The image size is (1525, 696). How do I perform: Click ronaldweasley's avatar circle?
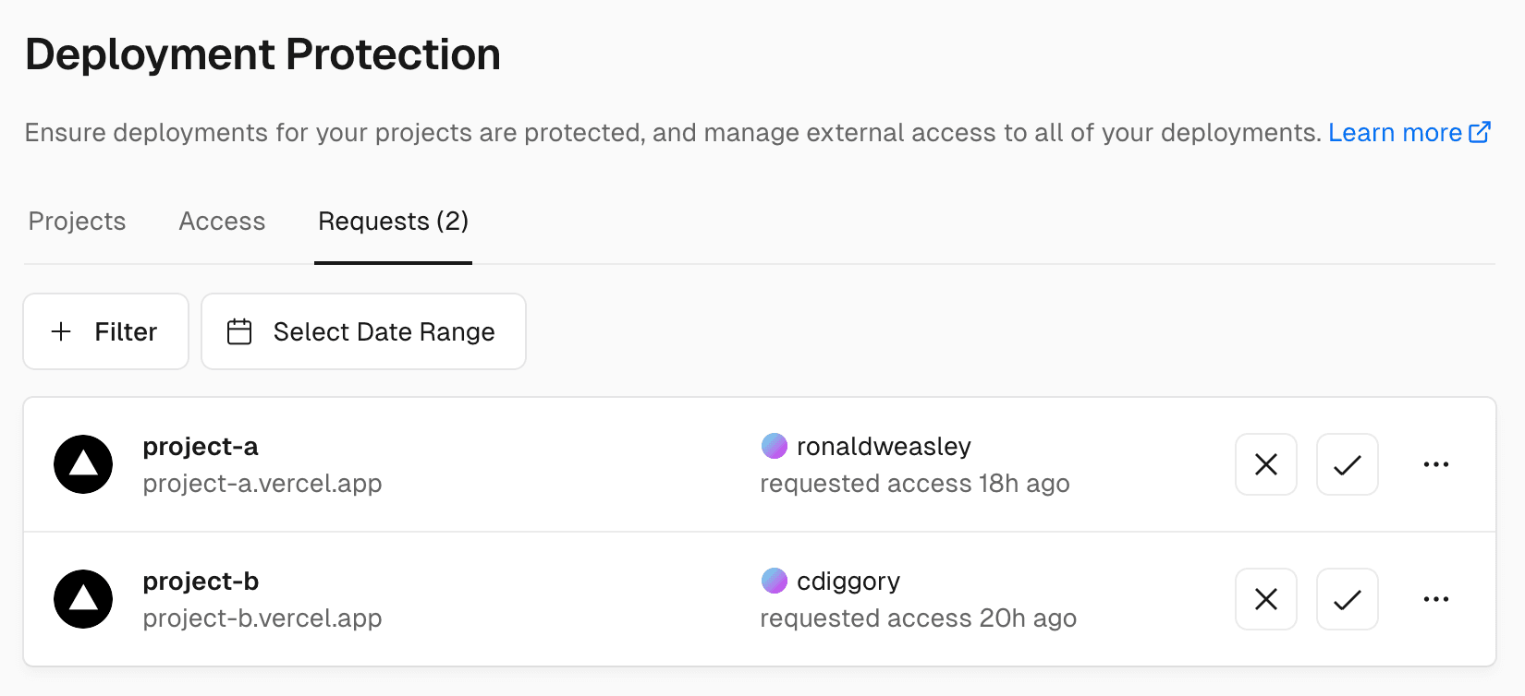click(x=775, y=446)
